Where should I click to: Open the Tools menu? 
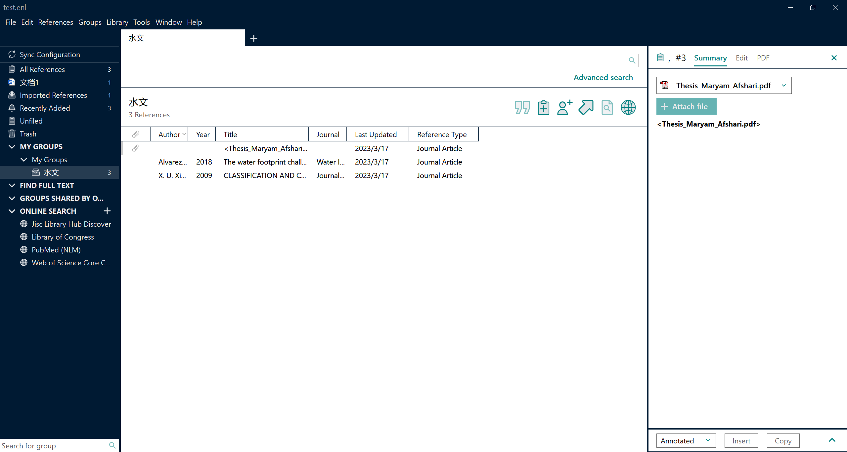click(142, 22)
